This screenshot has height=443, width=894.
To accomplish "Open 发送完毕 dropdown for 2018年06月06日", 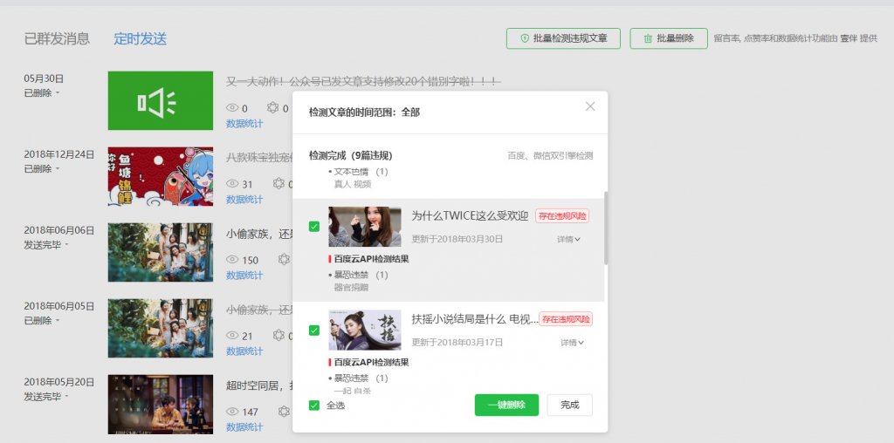I will click(x=45, y=245).
